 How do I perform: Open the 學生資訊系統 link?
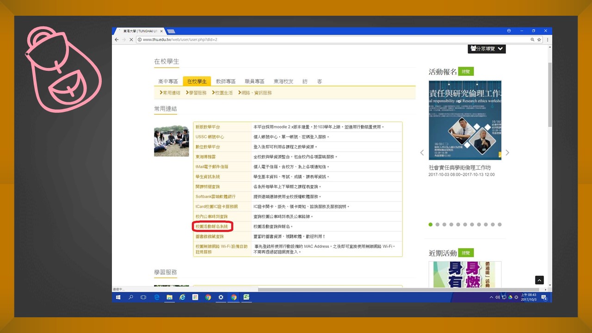click(x=208, y=177)
